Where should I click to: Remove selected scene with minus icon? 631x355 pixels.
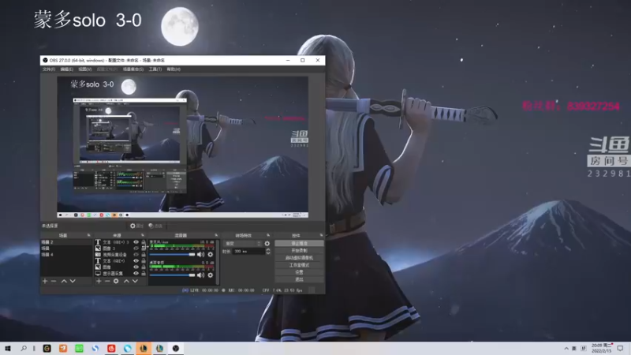pyautogui.click(x=54, y=281)
